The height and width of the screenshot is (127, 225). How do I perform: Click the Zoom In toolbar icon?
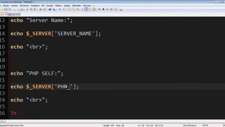[59, 10]
